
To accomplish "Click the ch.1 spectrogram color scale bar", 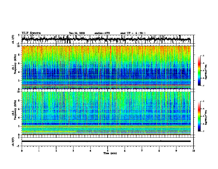I will click(199, 71).
